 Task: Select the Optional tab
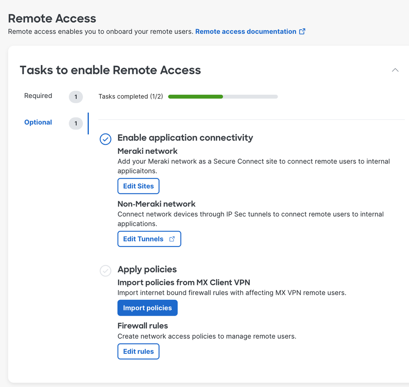(38, 123)
